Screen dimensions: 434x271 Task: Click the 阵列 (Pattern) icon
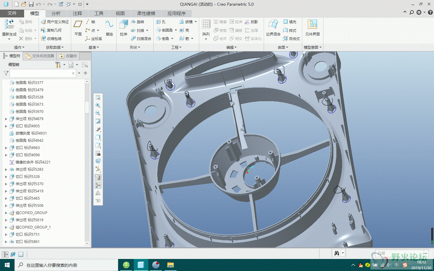click(x=206, y=25)
